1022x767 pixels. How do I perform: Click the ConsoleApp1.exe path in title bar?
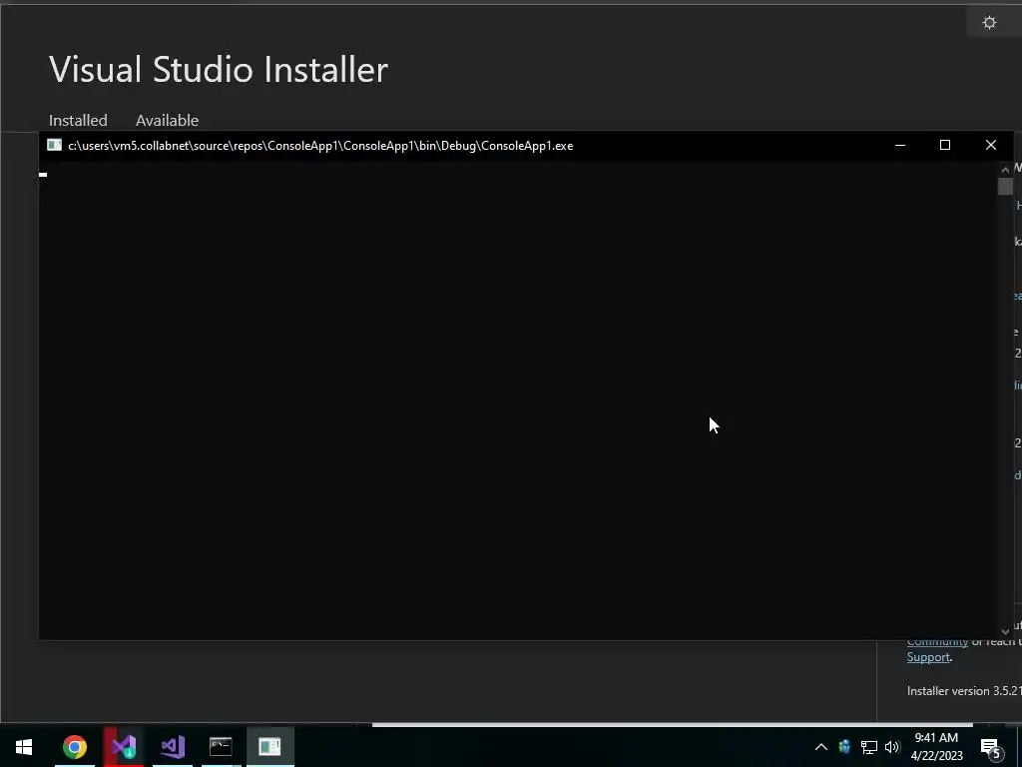[x=320, y=146]
